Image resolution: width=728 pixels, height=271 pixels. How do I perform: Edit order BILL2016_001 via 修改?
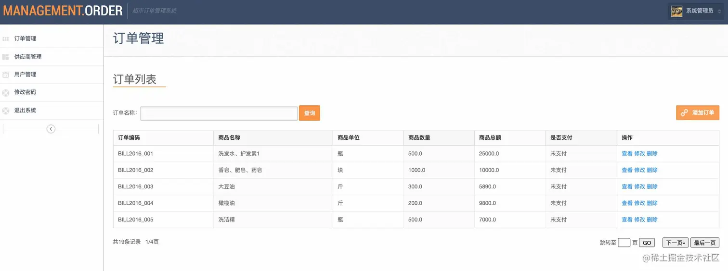[x=639, y=154]
